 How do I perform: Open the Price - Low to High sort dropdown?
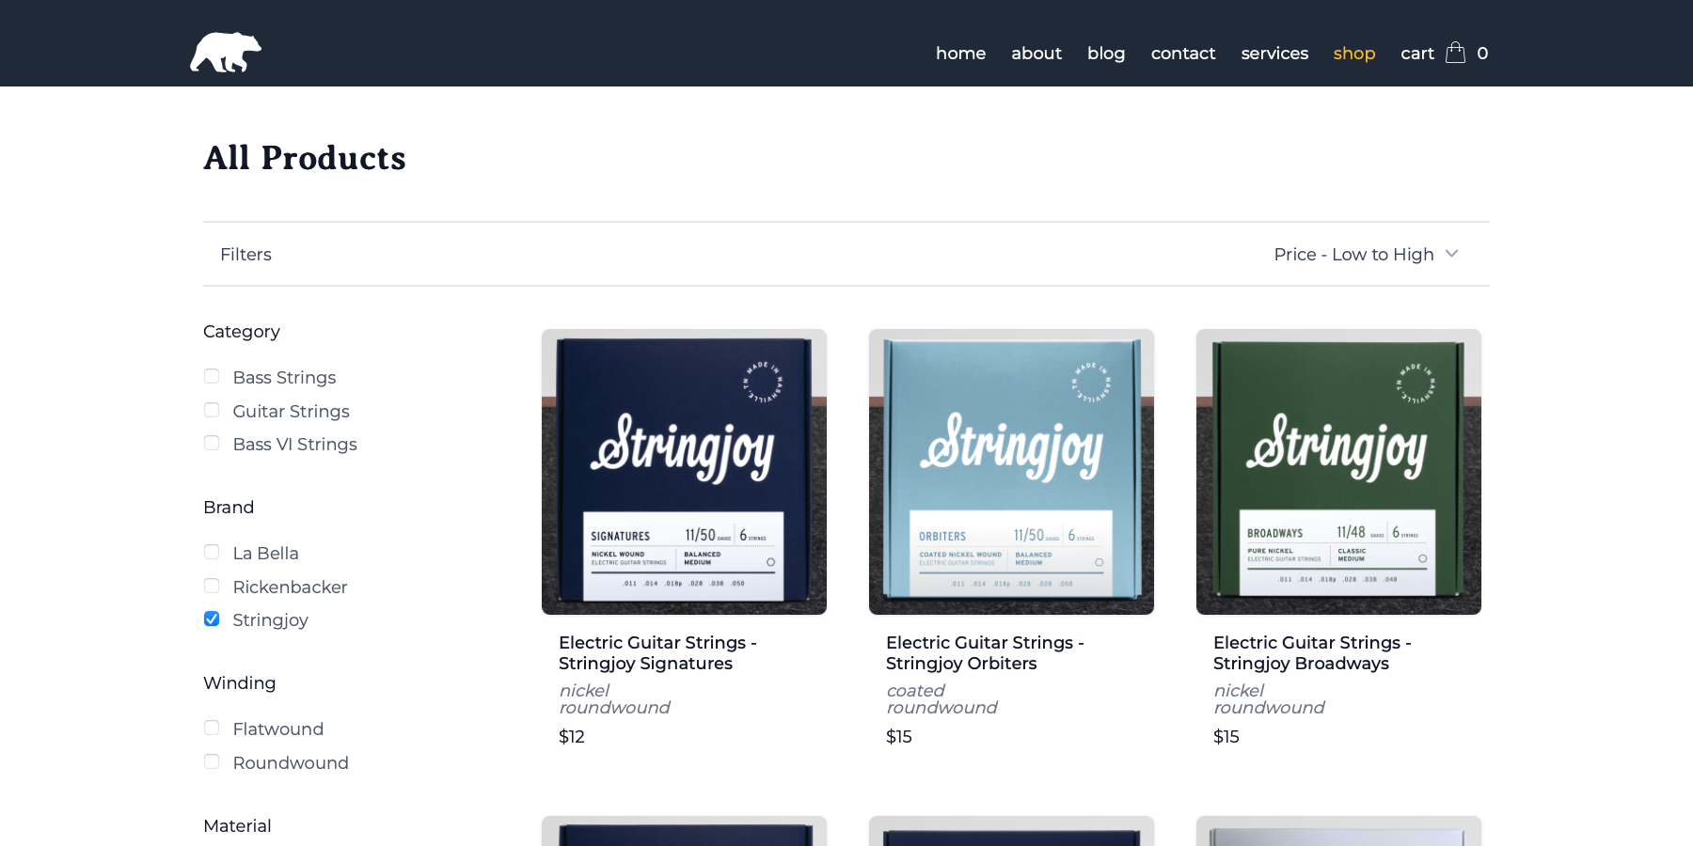coord(1366,254)
